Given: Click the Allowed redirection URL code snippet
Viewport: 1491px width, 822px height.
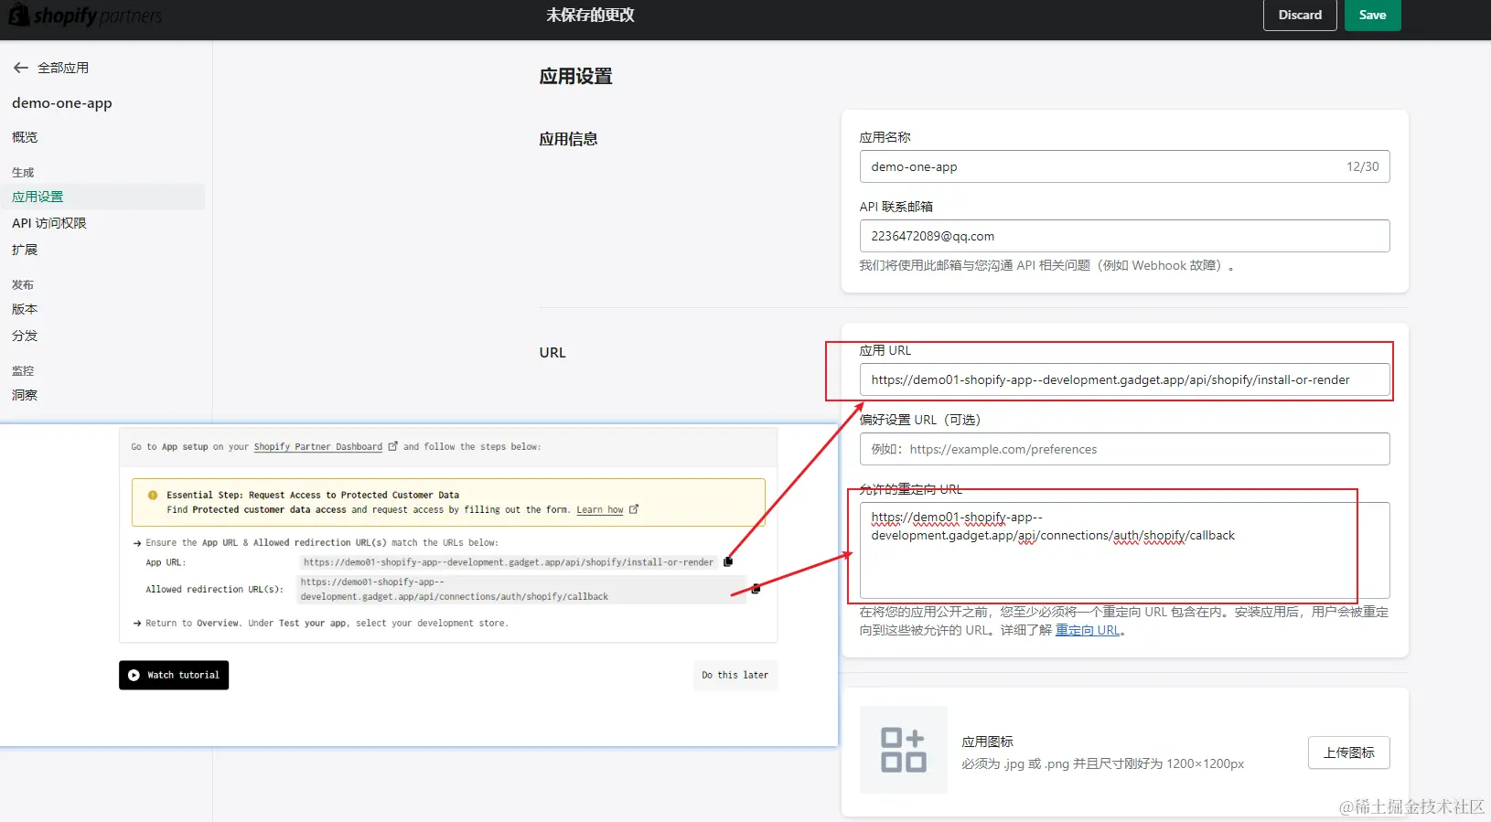Looking at the screenshot, I should tap(522, 589).
